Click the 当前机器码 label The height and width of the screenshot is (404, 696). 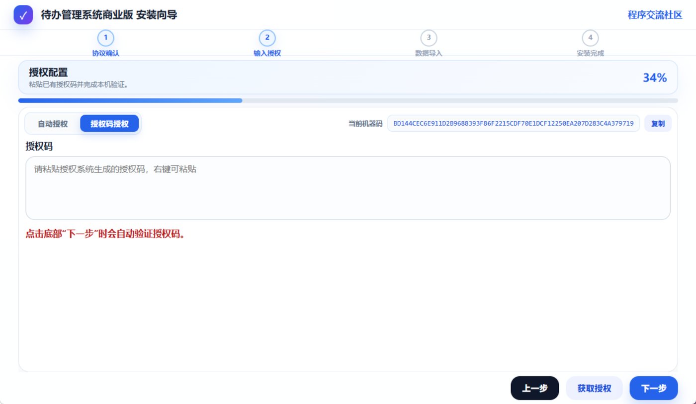coord(365,124)
